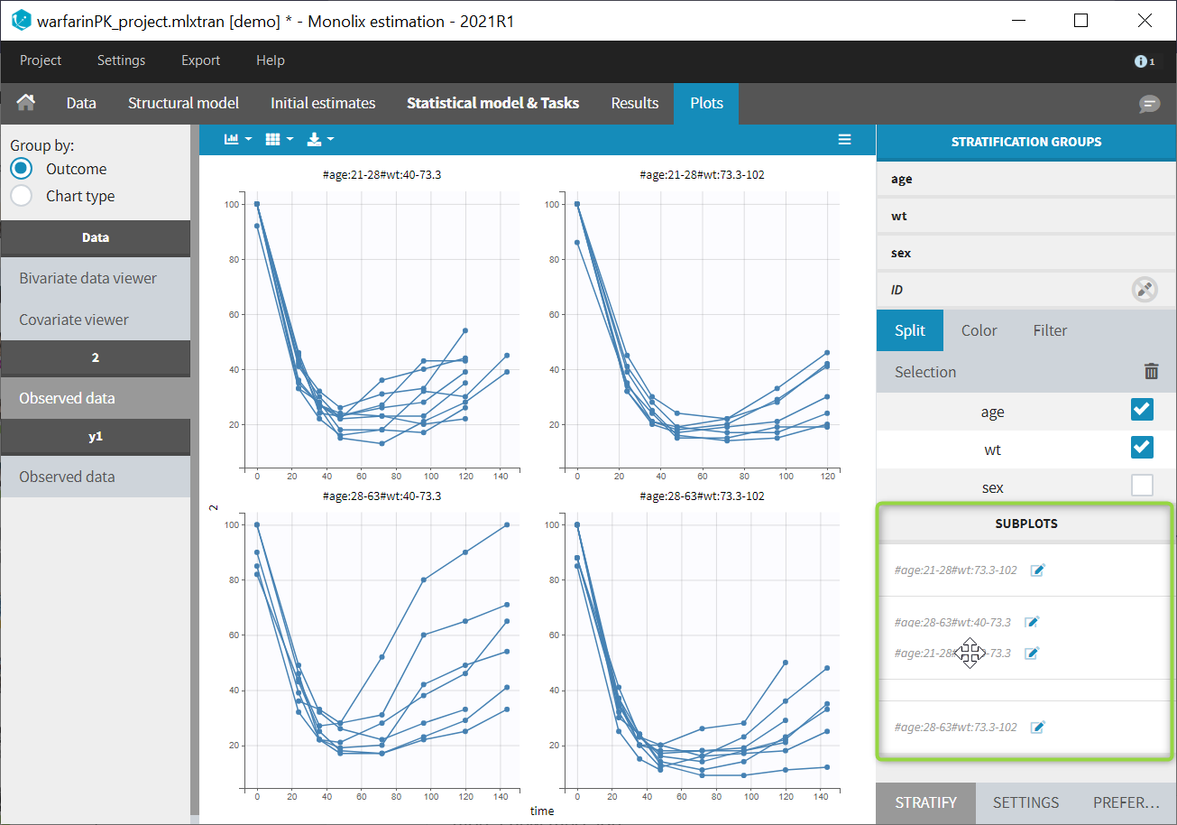Expand the grid layout dropdown

point(280,139)
